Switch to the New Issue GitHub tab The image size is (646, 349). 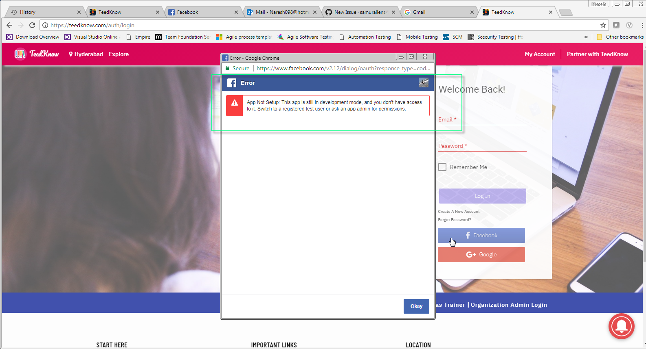tap(360, 12)
